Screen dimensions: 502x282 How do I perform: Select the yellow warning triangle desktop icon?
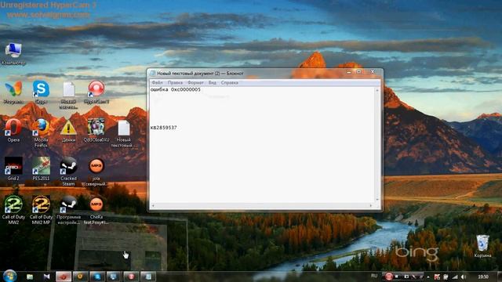click(68, 131)
